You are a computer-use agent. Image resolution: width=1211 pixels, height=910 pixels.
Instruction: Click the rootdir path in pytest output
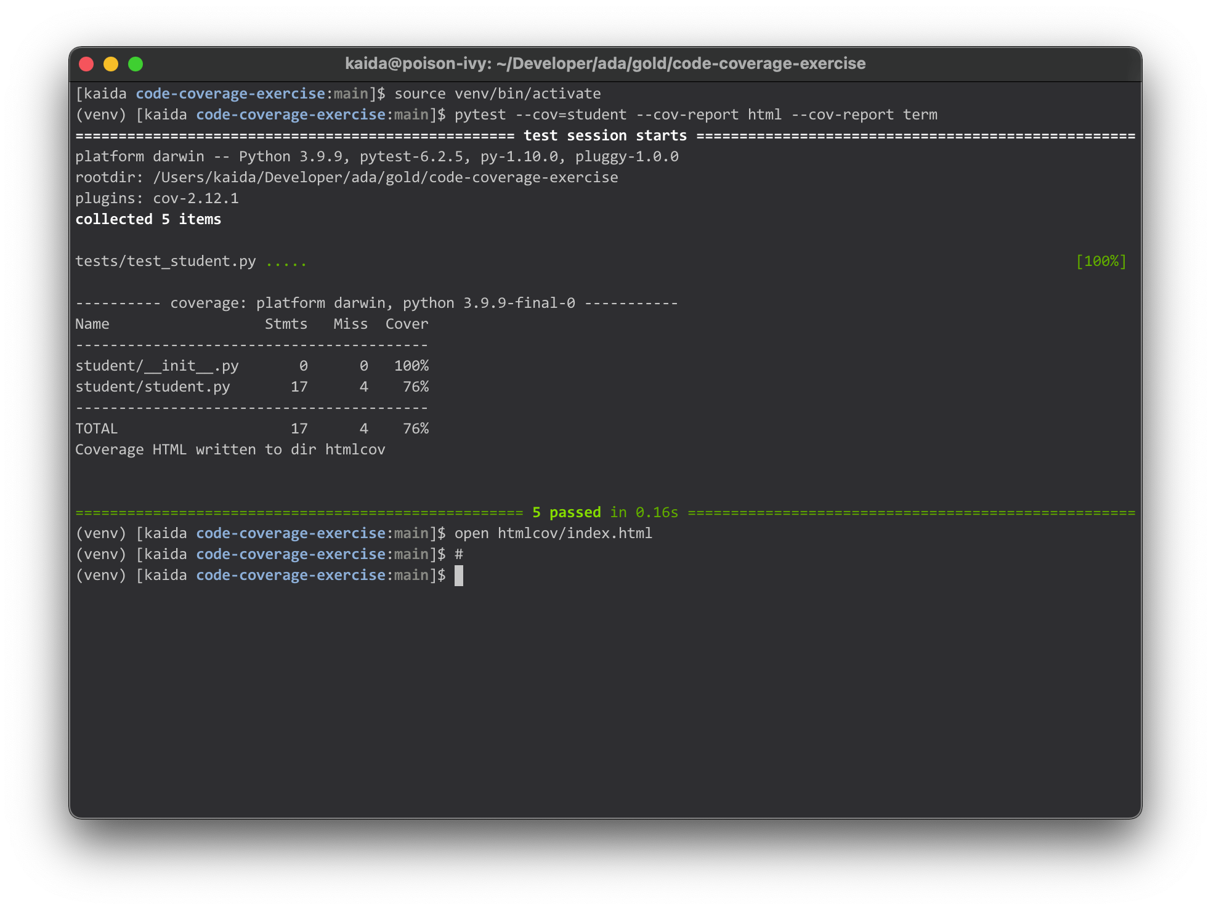pyautogui.click(x=385, y=178)
